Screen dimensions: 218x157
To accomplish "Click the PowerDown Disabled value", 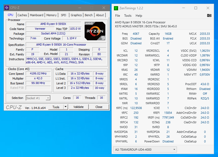I will (168, 141).
